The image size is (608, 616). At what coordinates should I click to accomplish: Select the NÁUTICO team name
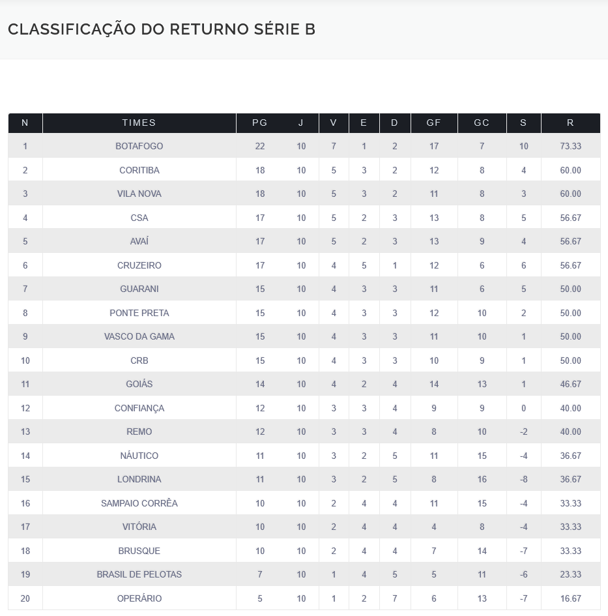[139, 456]
